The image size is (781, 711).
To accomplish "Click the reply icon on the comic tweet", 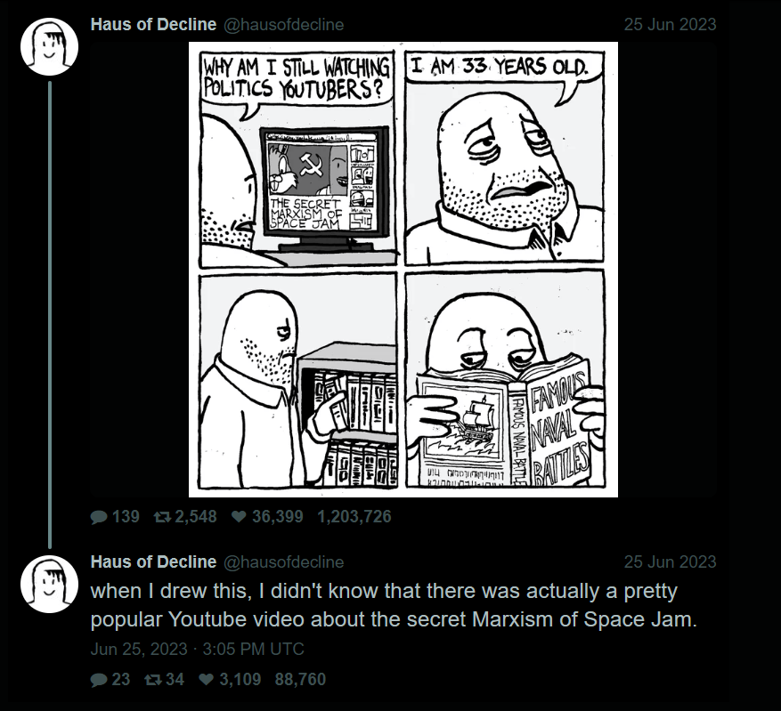I will tap(99, 517).
